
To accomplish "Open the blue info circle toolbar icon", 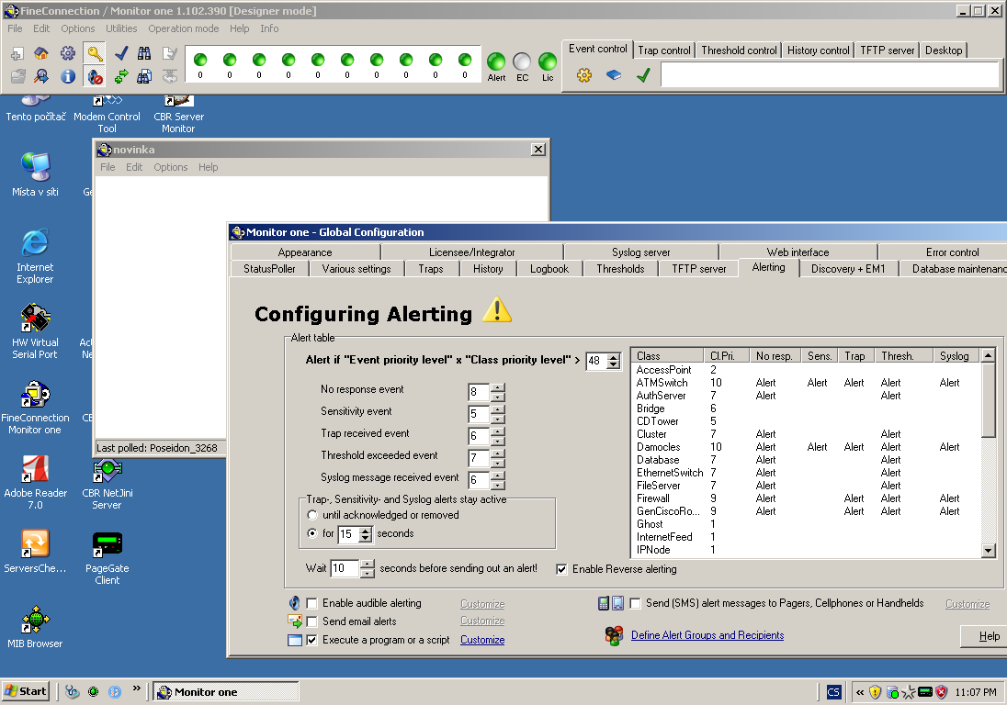I will click(x=67, y=76).
